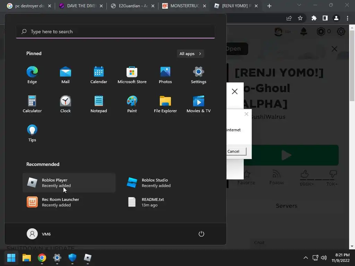Image resolution: width=355 pixels, height=266 pixels.
Task: Open README.txt recommended file
Action: [169, 202]
